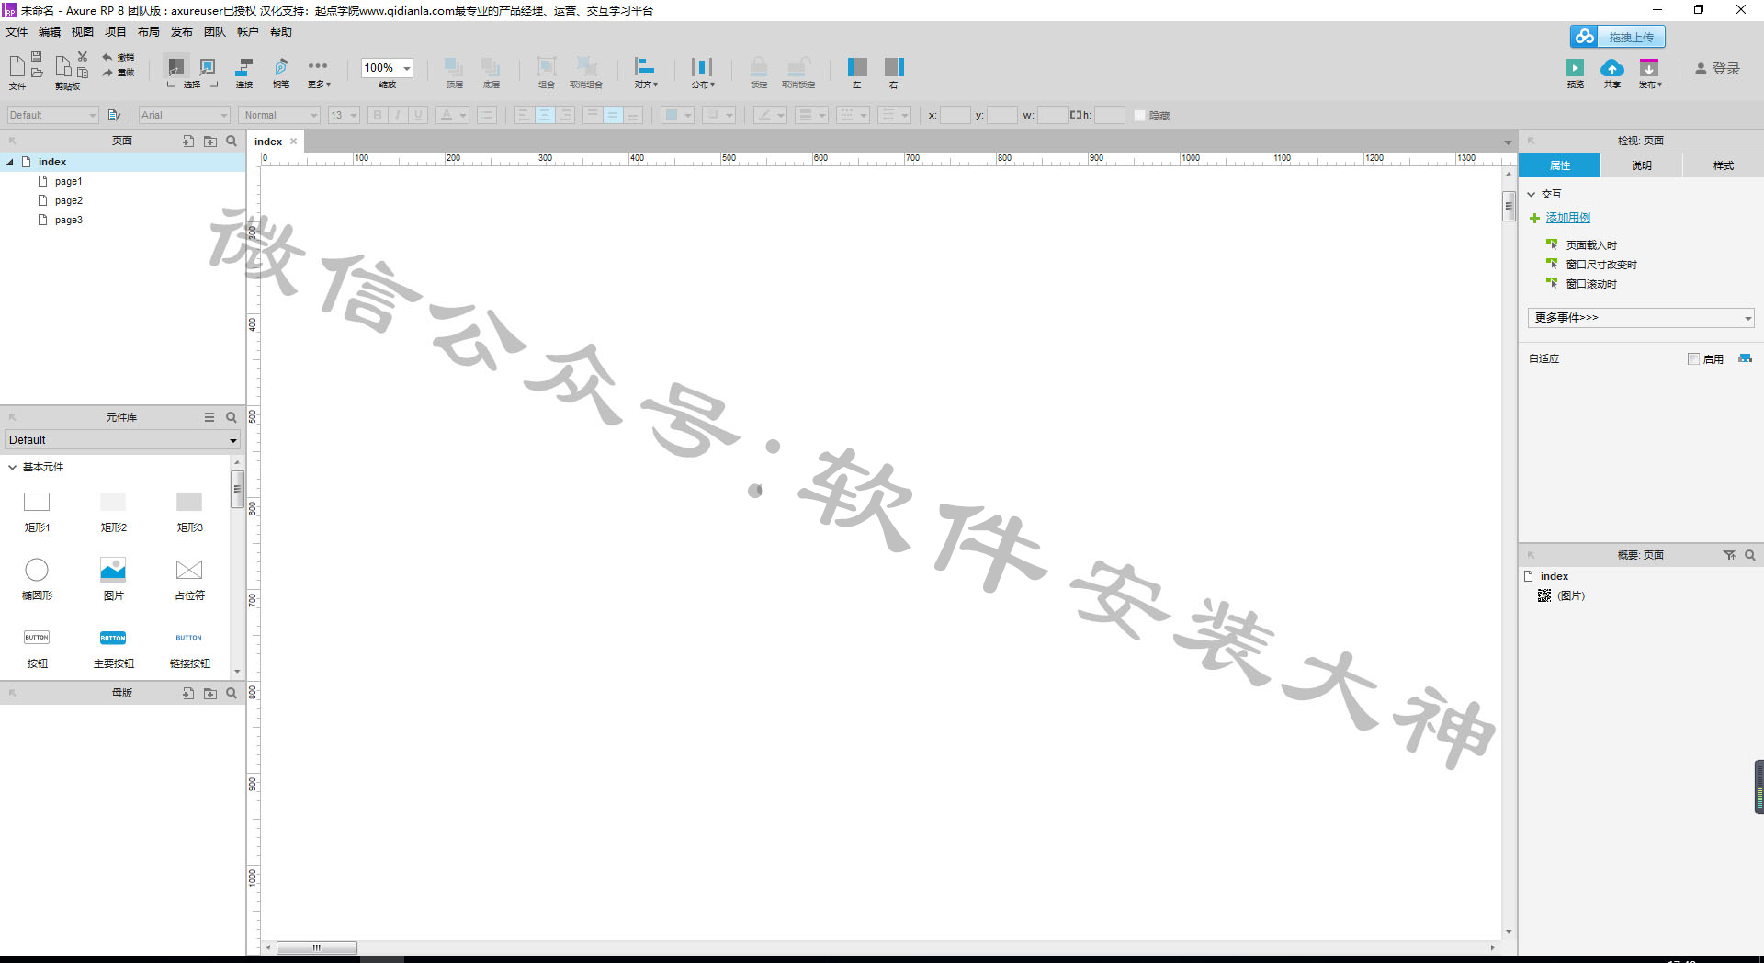Open the 100% zoom dropdown

(407, 68)
